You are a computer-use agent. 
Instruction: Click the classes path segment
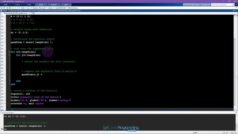click(50, 8)
